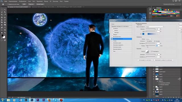Click inner glow blue color swatch

pyautogui.click(x=143, y=34)
